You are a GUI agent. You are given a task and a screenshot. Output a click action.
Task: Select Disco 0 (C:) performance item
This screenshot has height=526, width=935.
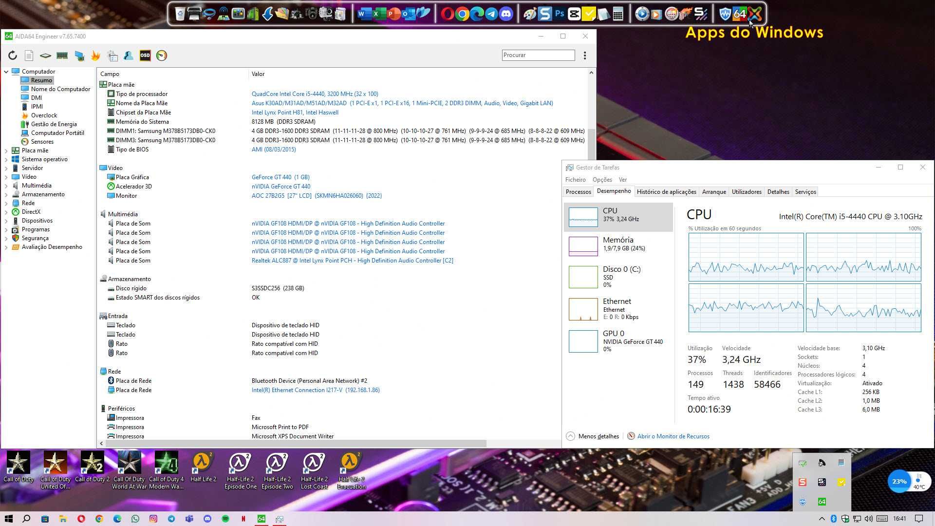[618, 277]
